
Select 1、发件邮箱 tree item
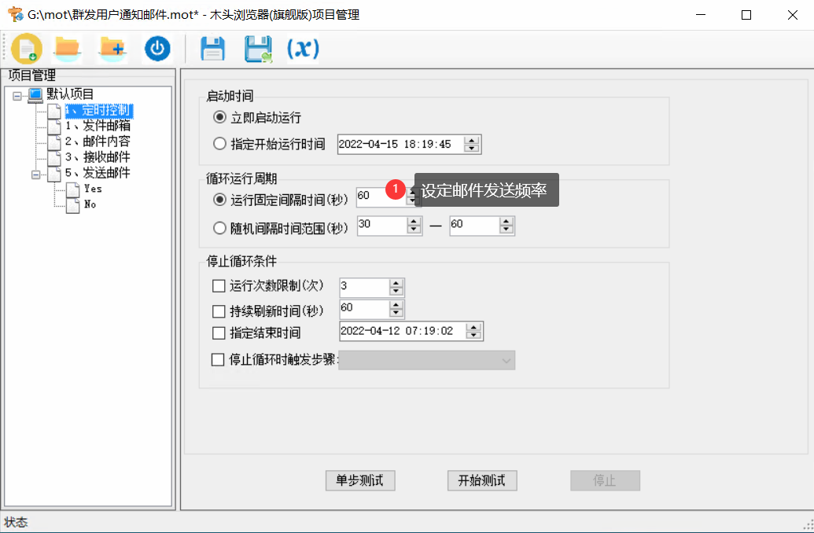(x=98, y=126)
